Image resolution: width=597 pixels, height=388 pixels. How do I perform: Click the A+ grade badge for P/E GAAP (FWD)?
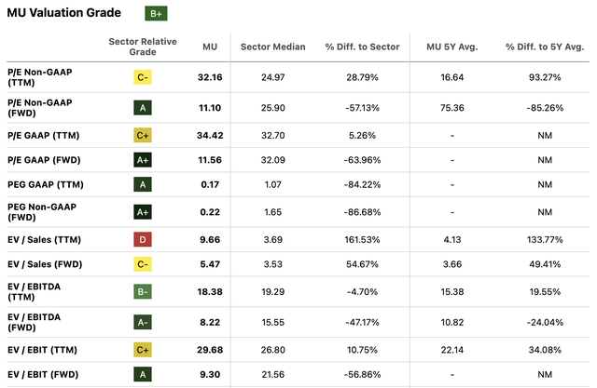143,158
